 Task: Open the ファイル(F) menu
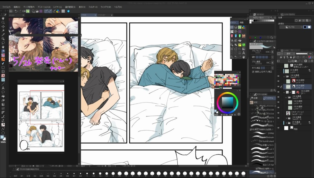coord(6,7)
